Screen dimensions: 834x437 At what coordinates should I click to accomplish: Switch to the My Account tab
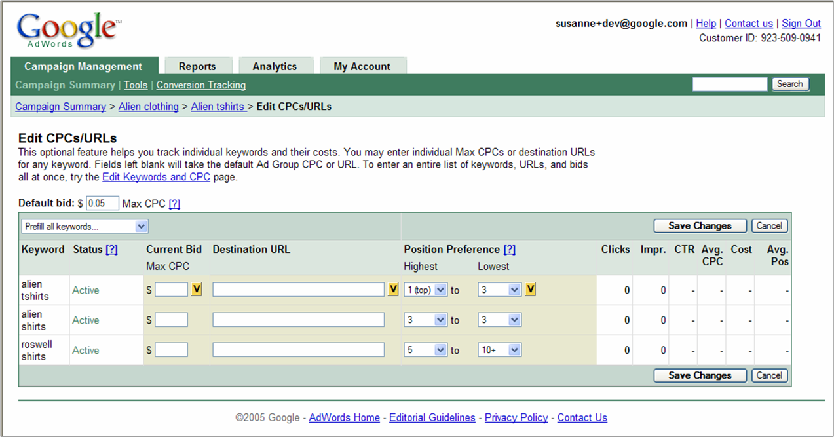point(363,66)
